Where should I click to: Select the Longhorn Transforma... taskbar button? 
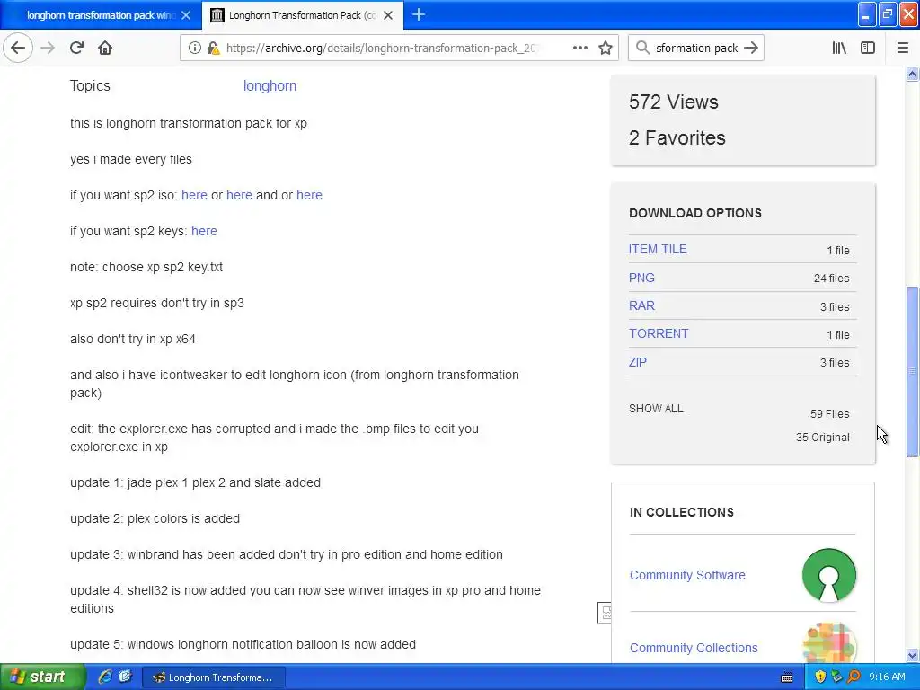(214, 677)
